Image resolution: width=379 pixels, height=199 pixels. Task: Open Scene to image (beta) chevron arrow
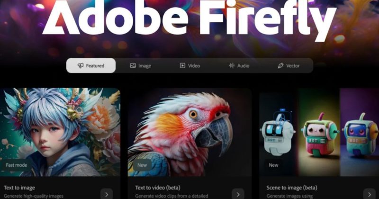[x=370, y=194]
